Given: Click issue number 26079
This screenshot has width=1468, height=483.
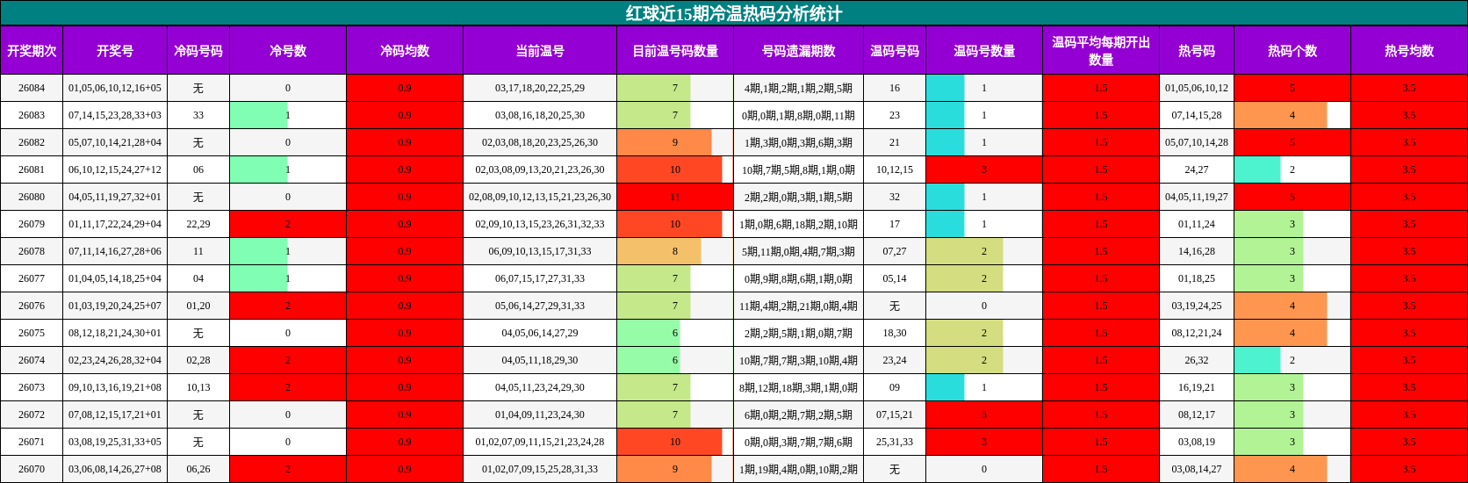Looking at the screenshot, I should [x=32, y=224].
